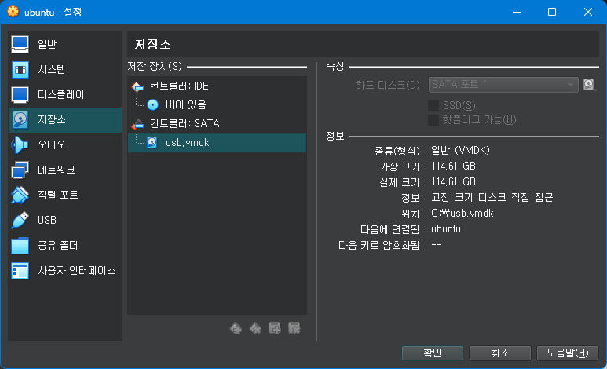The height and width of the screenshot is (369, 607).
Task: Click the 직렬 포트 connector icon
Action: (x=20, y=195)
